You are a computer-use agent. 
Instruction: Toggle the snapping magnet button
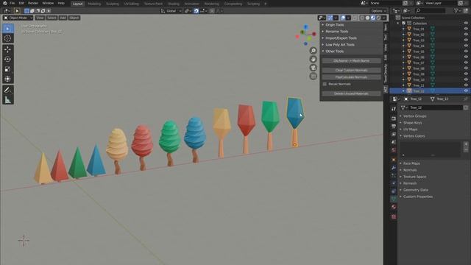[x=196, y=11]
